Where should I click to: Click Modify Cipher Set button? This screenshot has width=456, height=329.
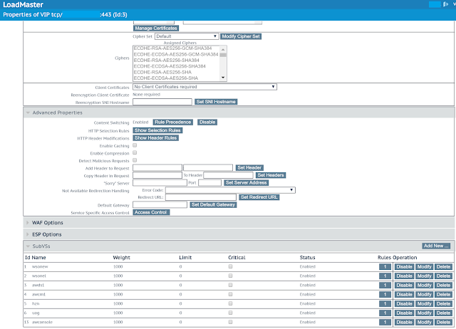pos(241,36)
